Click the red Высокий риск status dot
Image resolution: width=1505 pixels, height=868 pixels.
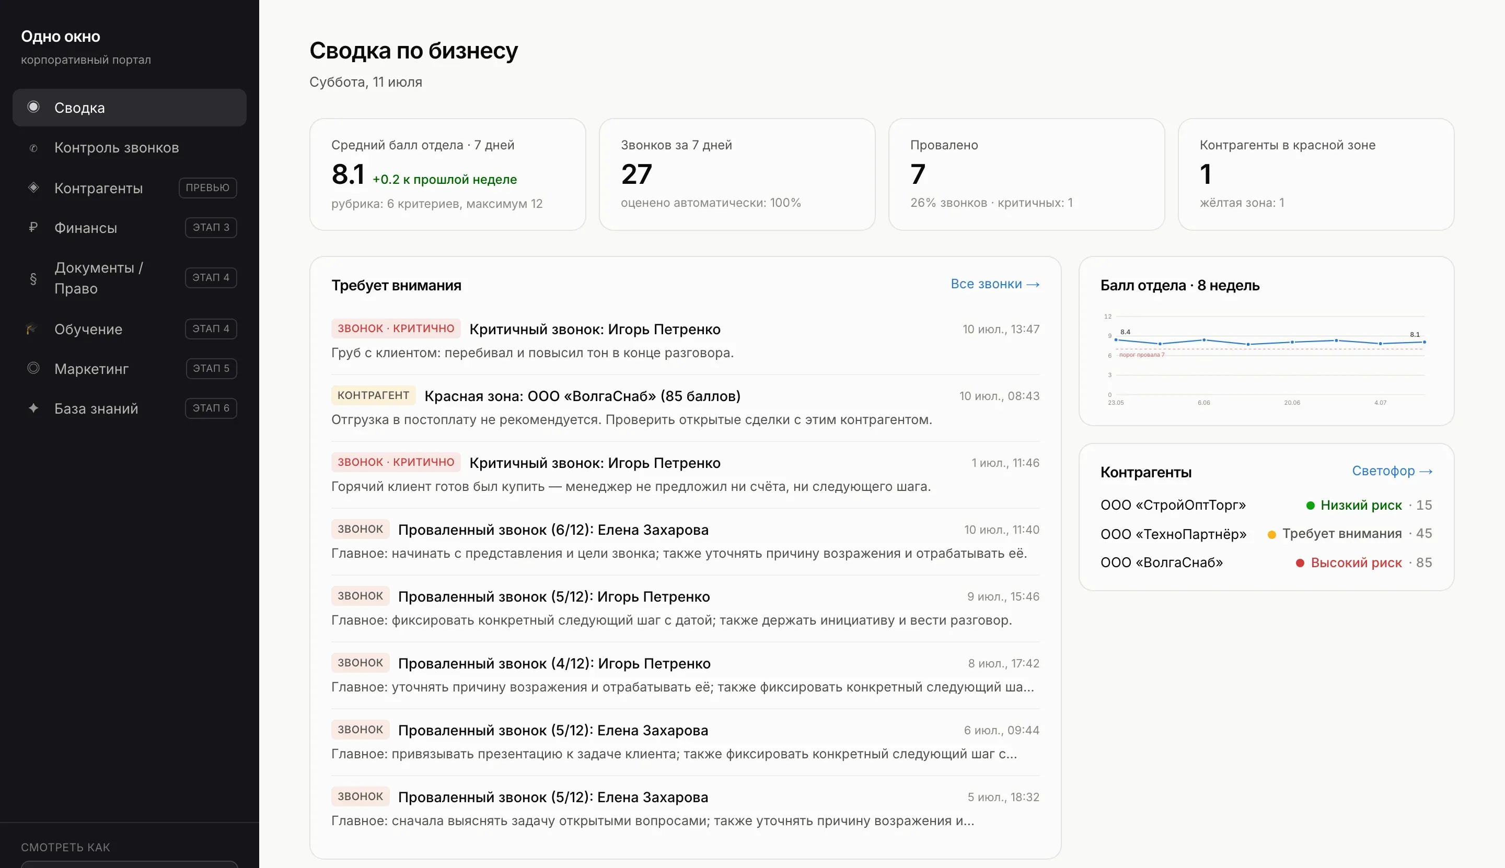(1300, 563)
